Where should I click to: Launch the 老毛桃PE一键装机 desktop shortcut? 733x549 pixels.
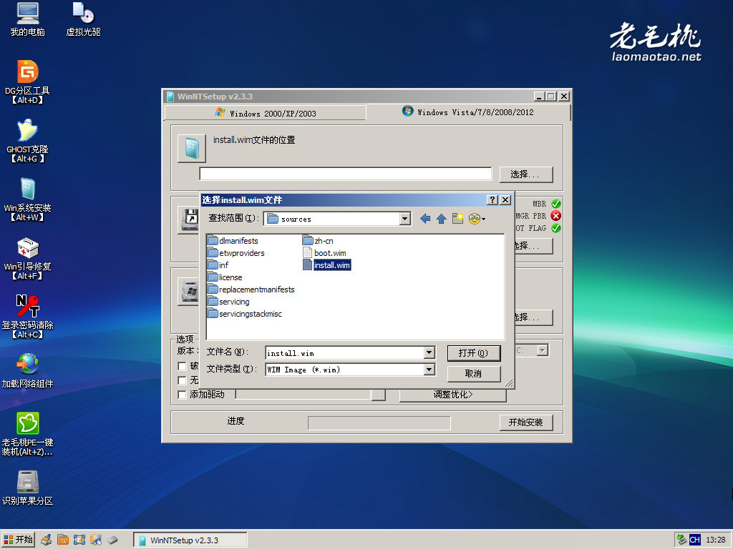click(x=27, y=434)
